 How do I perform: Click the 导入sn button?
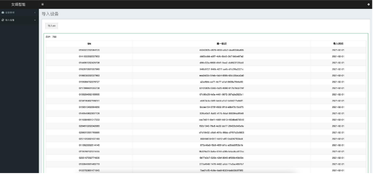tap(52, 26)
